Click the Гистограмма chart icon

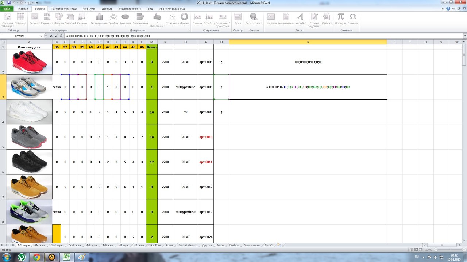pos(99,19)
